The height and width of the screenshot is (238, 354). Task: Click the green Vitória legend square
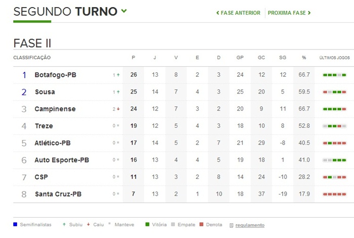148,224
